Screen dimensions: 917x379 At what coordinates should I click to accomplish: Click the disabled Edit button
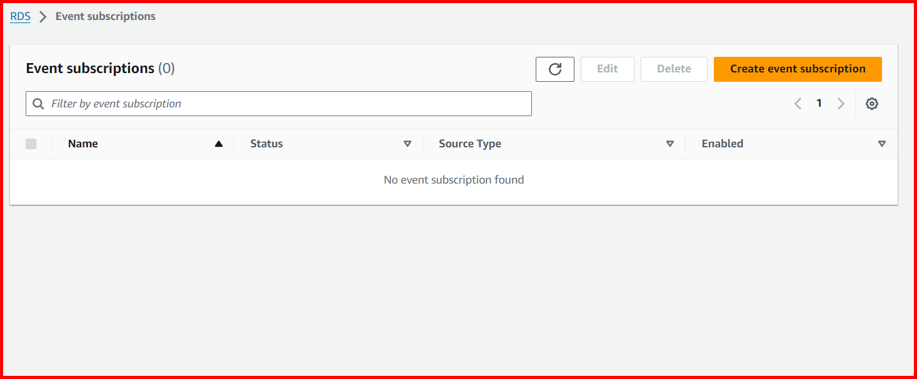click(x=607, y=69)
